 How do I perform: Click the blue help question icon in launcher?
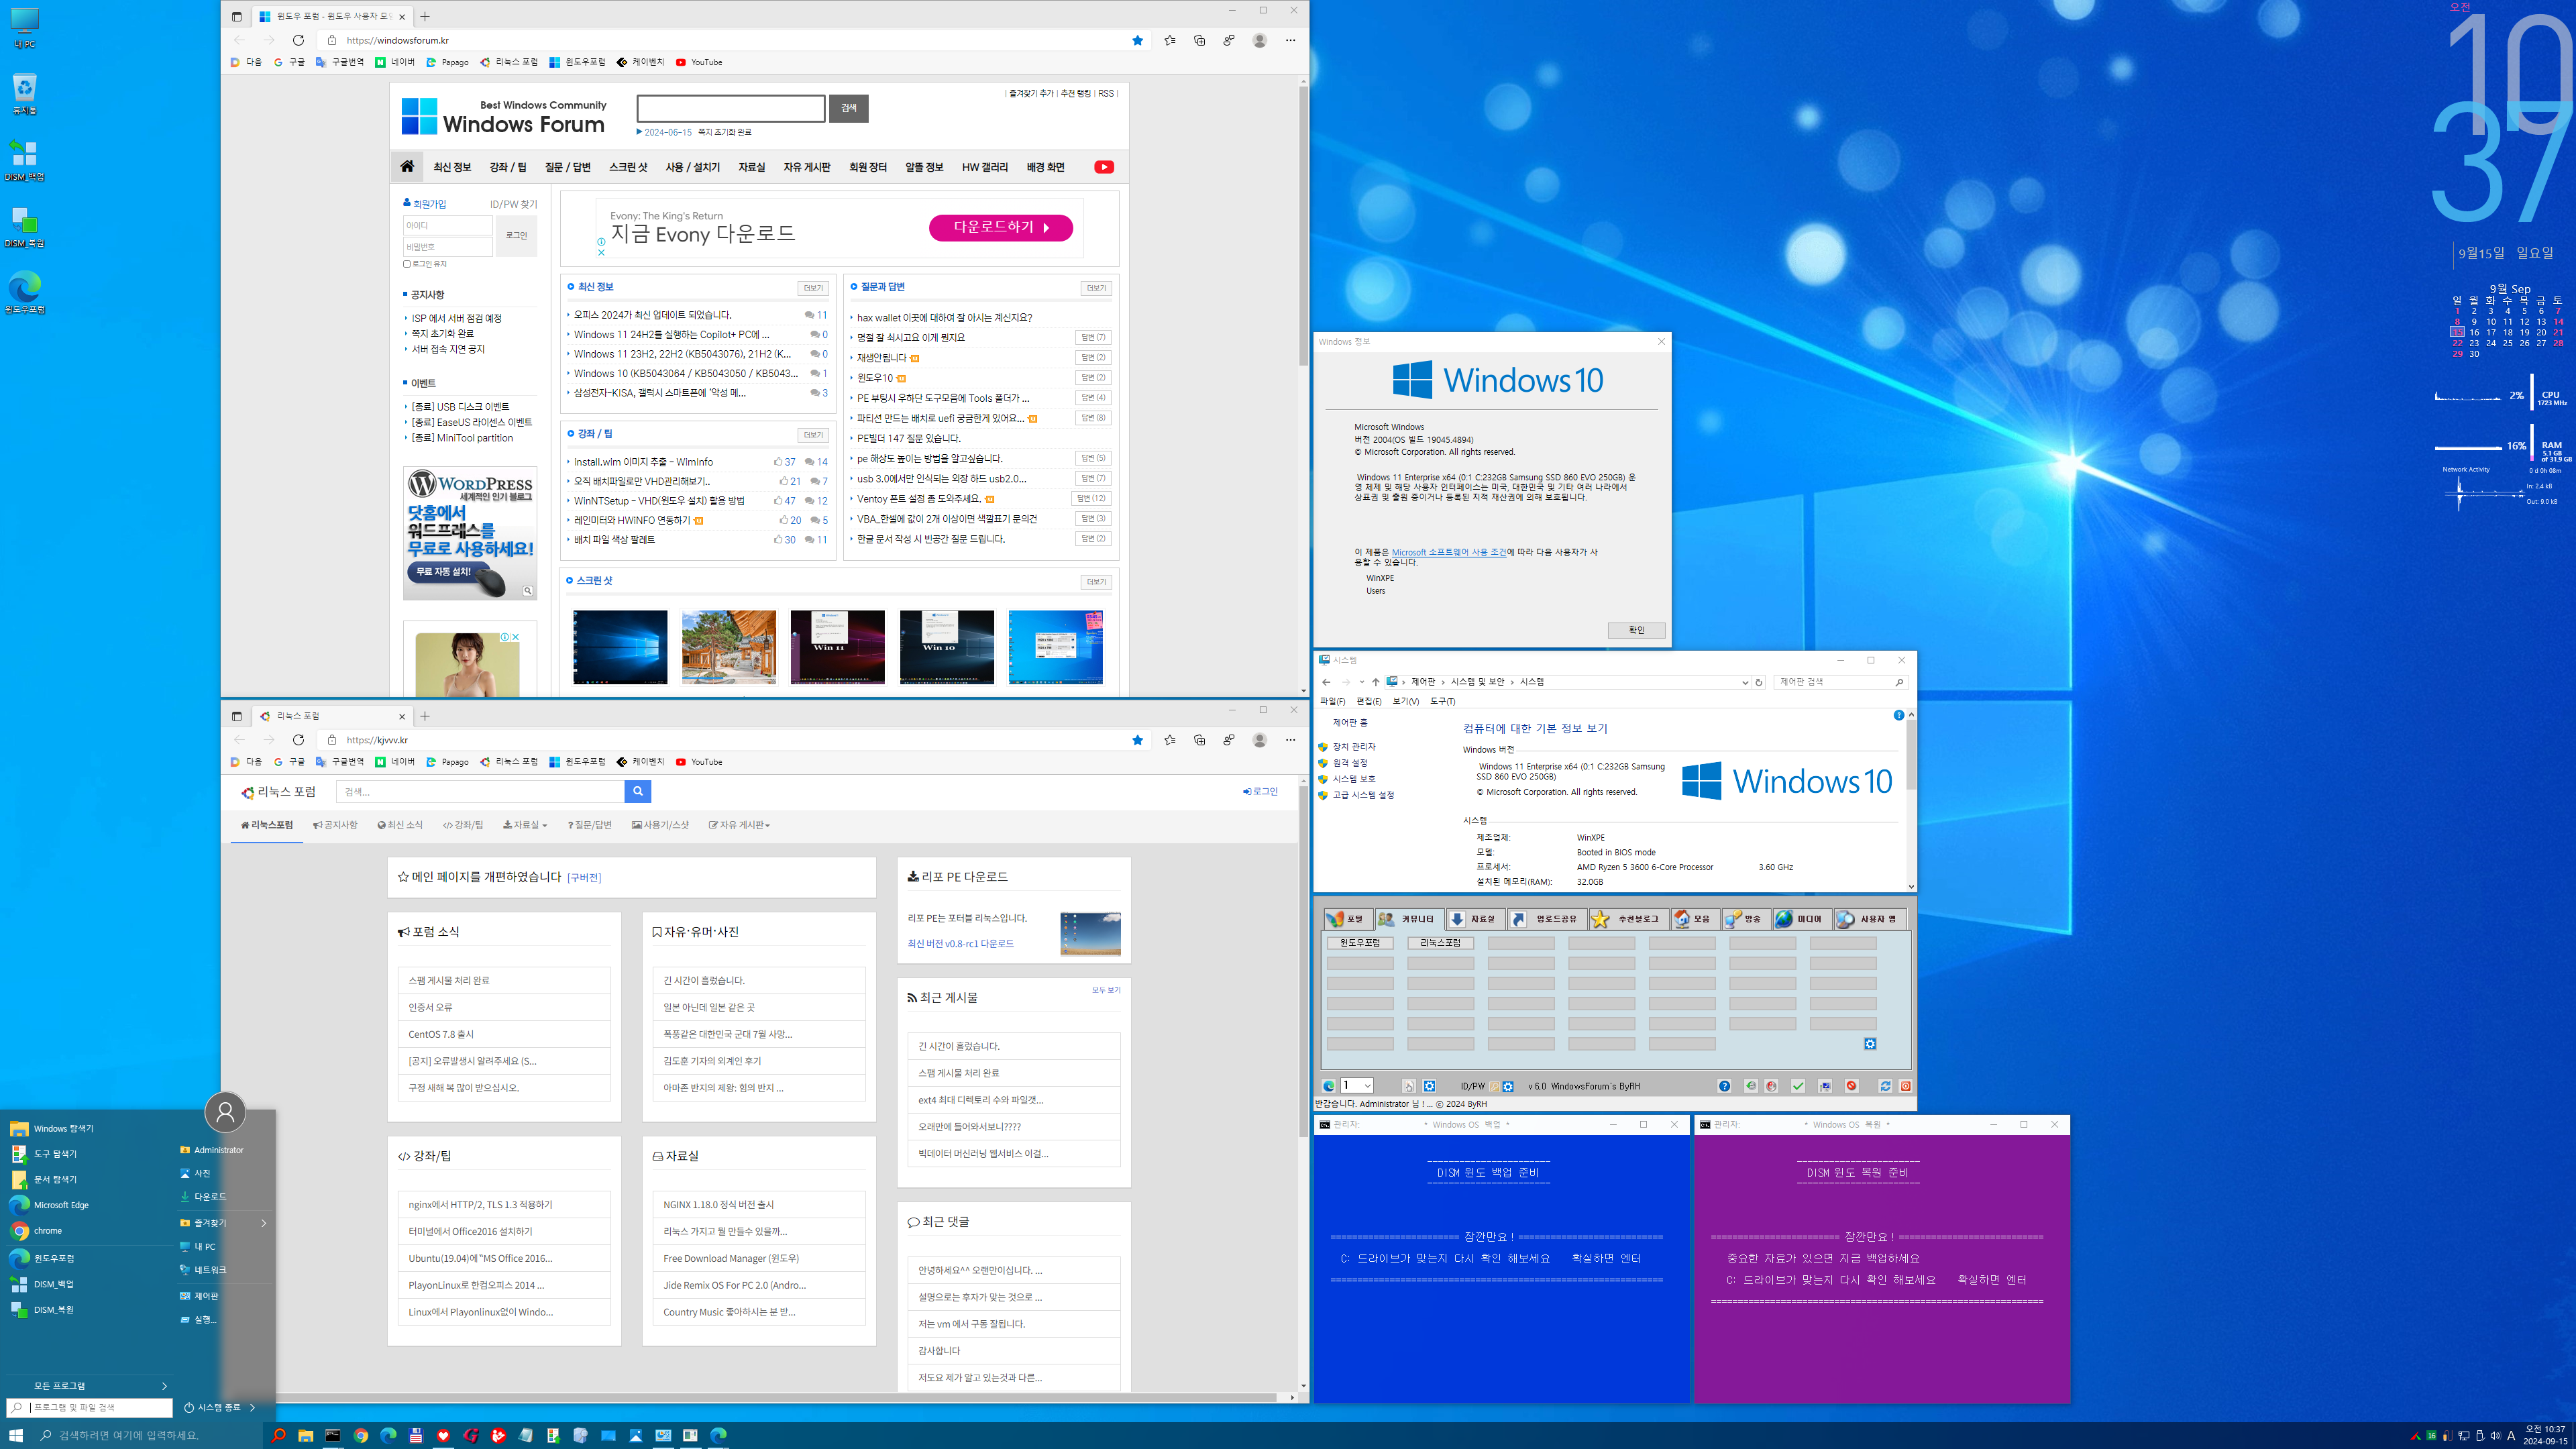click(1724, 1086)
